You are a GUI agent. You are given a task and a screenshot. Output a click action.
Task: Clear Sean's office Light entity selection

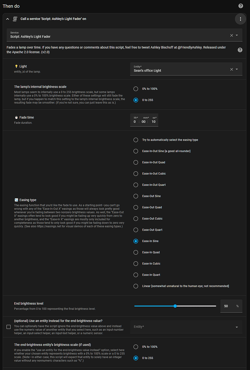pos(232,69)
